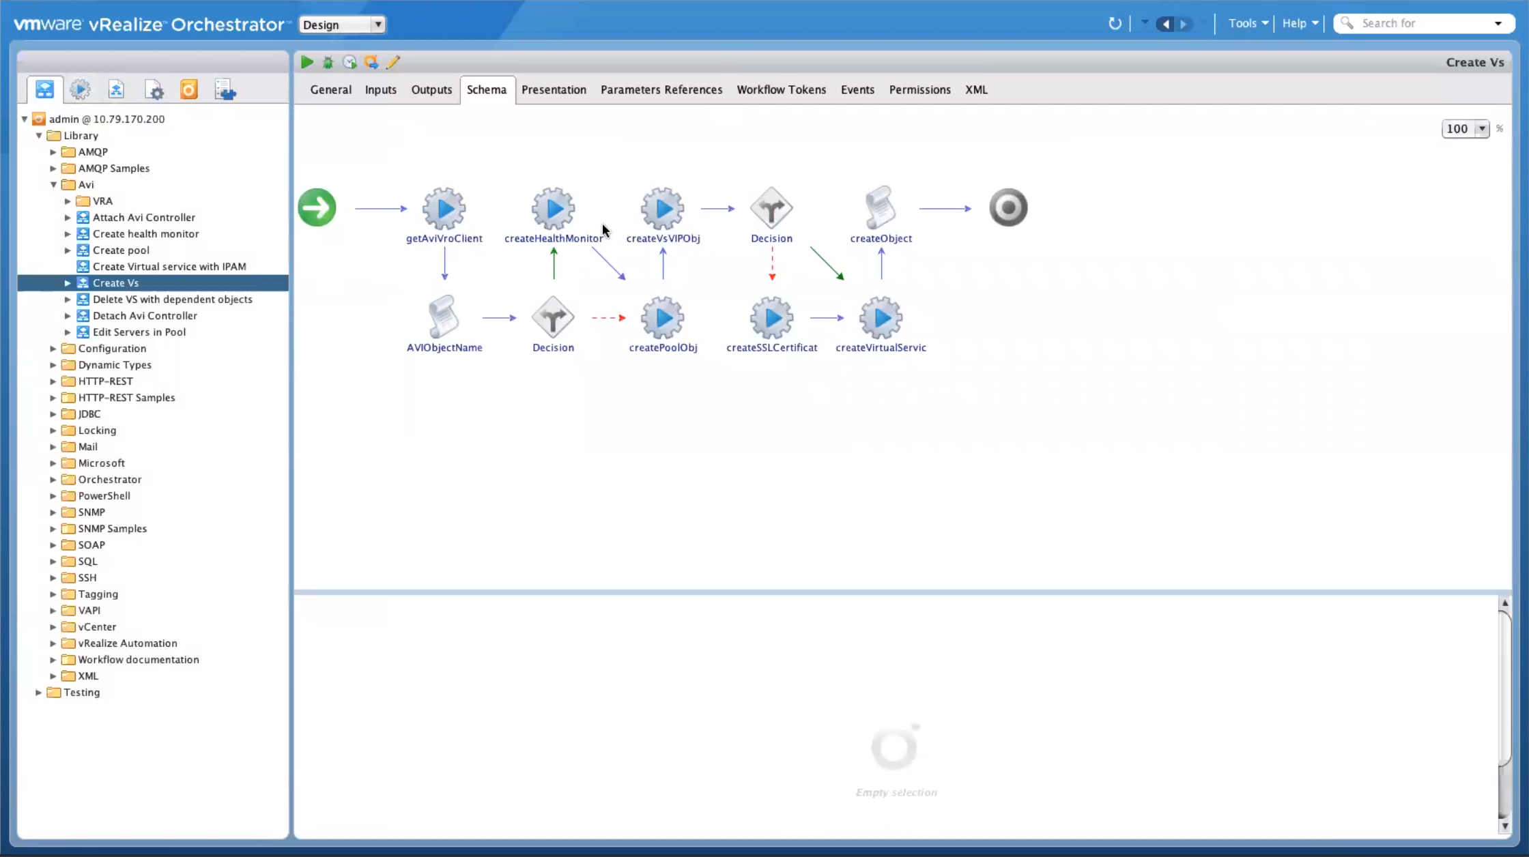Open the Events tab
This screenshot has width=1529, height=857.
point(857,89)
